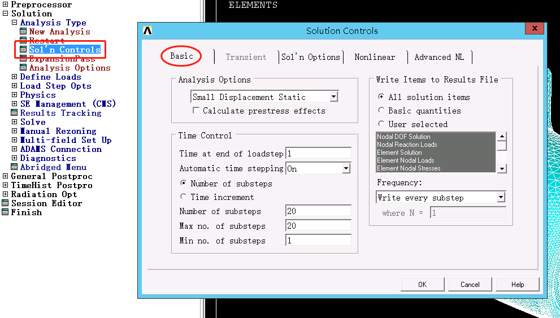
Task: Click the Results Tracking item
Action: [60, 113]
